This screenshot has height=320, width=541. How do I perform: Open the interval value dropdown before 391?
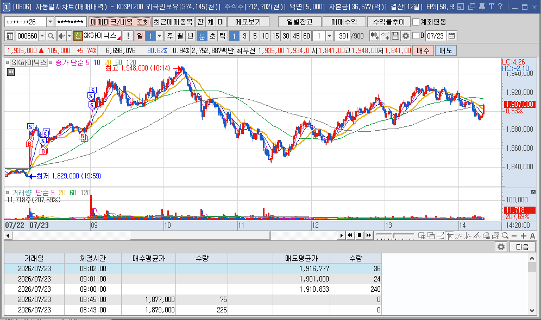tap(329, 36)
